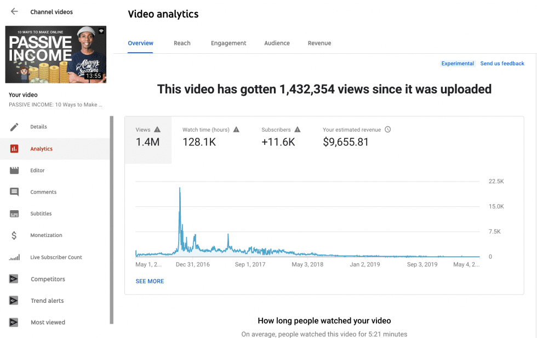The width and height of the screenshot is (537, 338).
Task: Click the back arrow to Channel videos
Action: 14,10
